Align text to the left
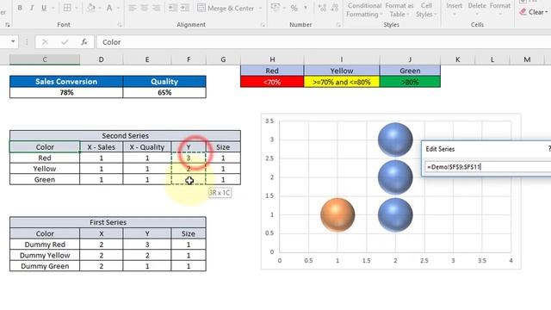The image size is (551, 310). coord(133,8)
